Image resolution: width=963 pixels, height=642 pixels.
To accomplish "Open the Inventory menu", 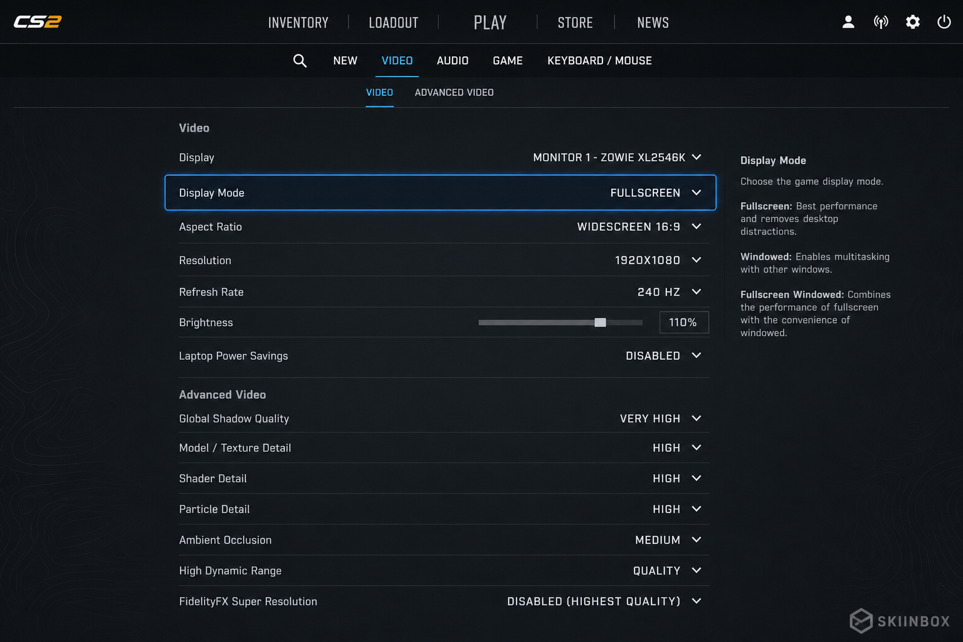I will click(298, 23).
